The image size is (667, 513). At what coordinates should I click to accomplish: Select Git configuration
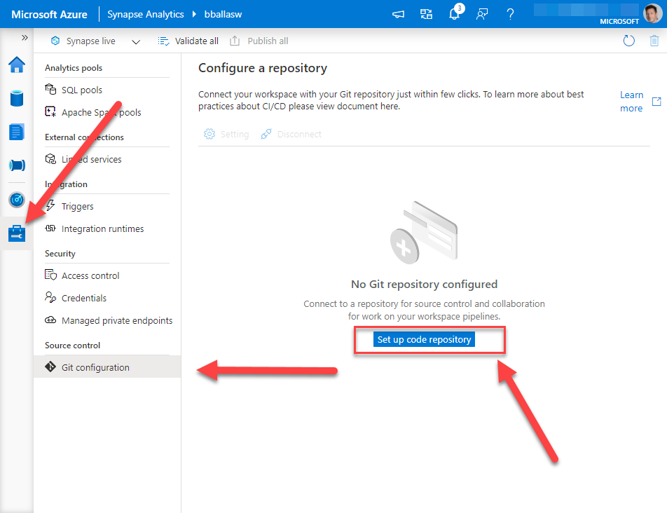tap(107, 367)
